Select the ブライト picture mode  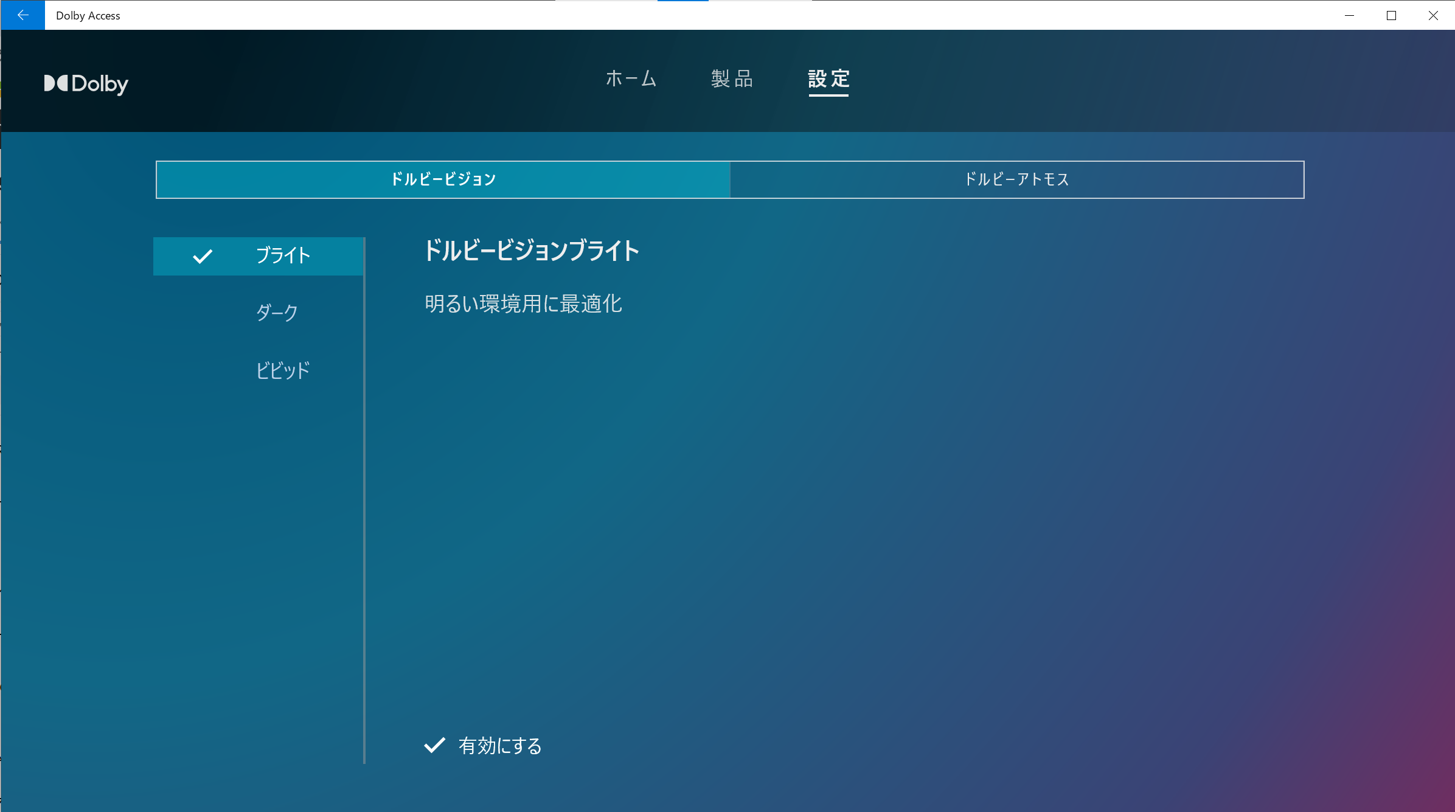(259, 256)
